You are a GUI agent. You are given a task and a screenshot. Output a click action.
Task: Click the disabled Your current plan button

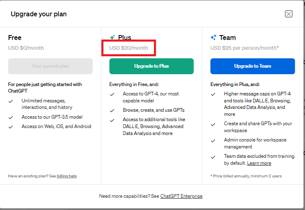50,66
